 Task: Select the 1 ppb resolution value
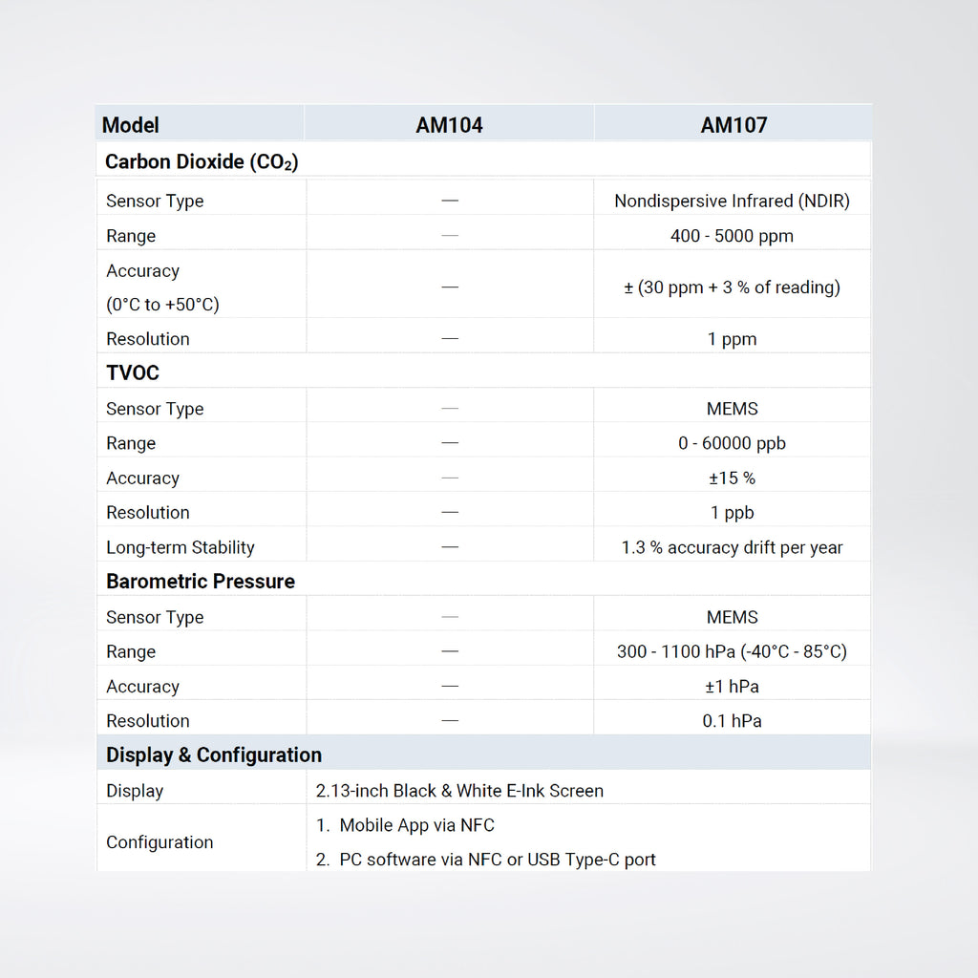pyautogui.click(x=732, y=513)
